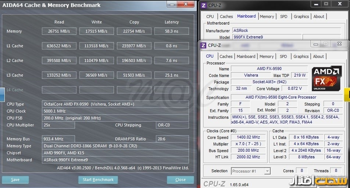The height and width of the screenshot is (188, 350).
Task: Click CPU Clock value 5000.1 MHz
Action: (115, 111)
